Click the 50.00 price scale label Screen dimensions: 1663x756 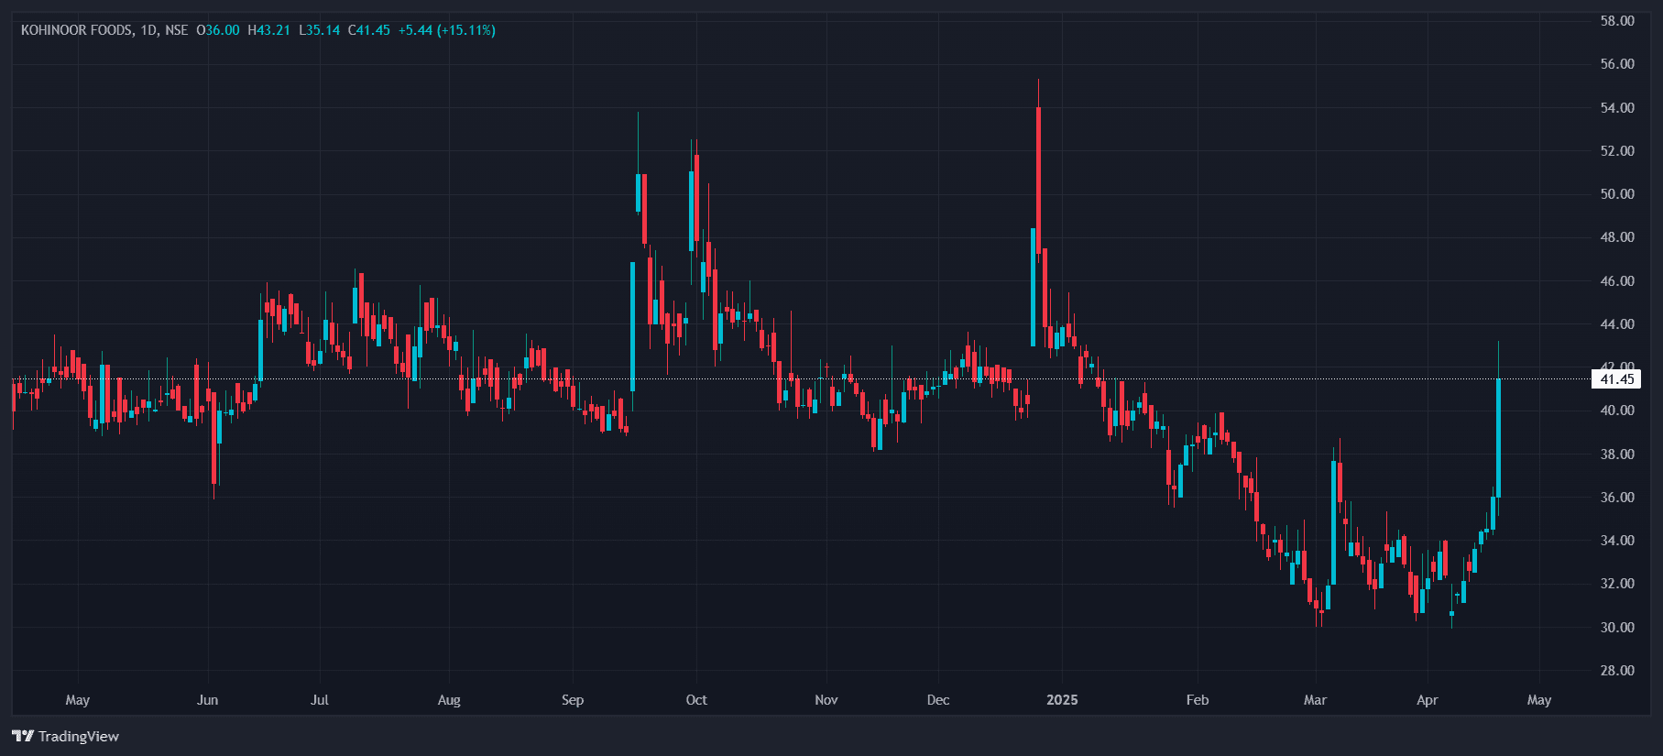1617,193
